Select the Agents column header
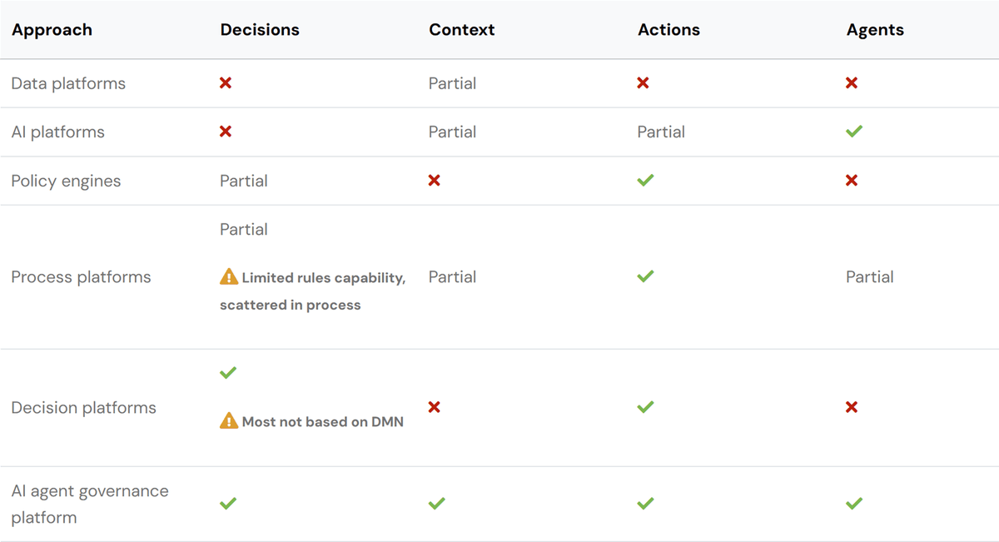Screen dimensions: 999x542 tap(875, 30)
